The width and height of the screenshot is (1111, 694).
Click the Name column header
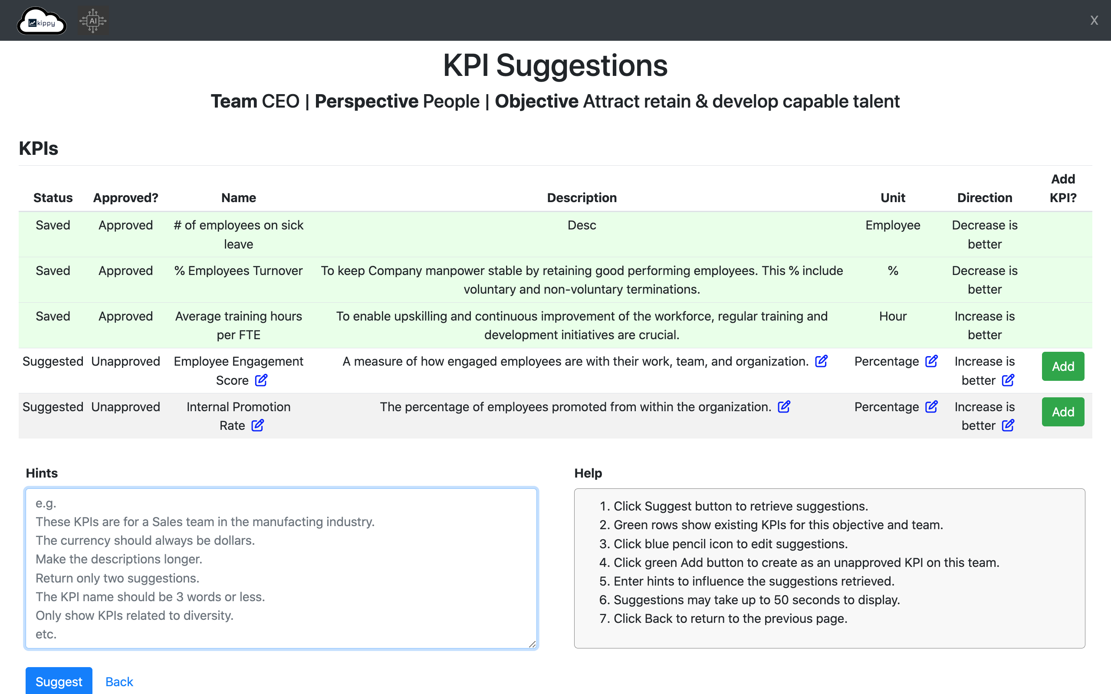(238, 197)
